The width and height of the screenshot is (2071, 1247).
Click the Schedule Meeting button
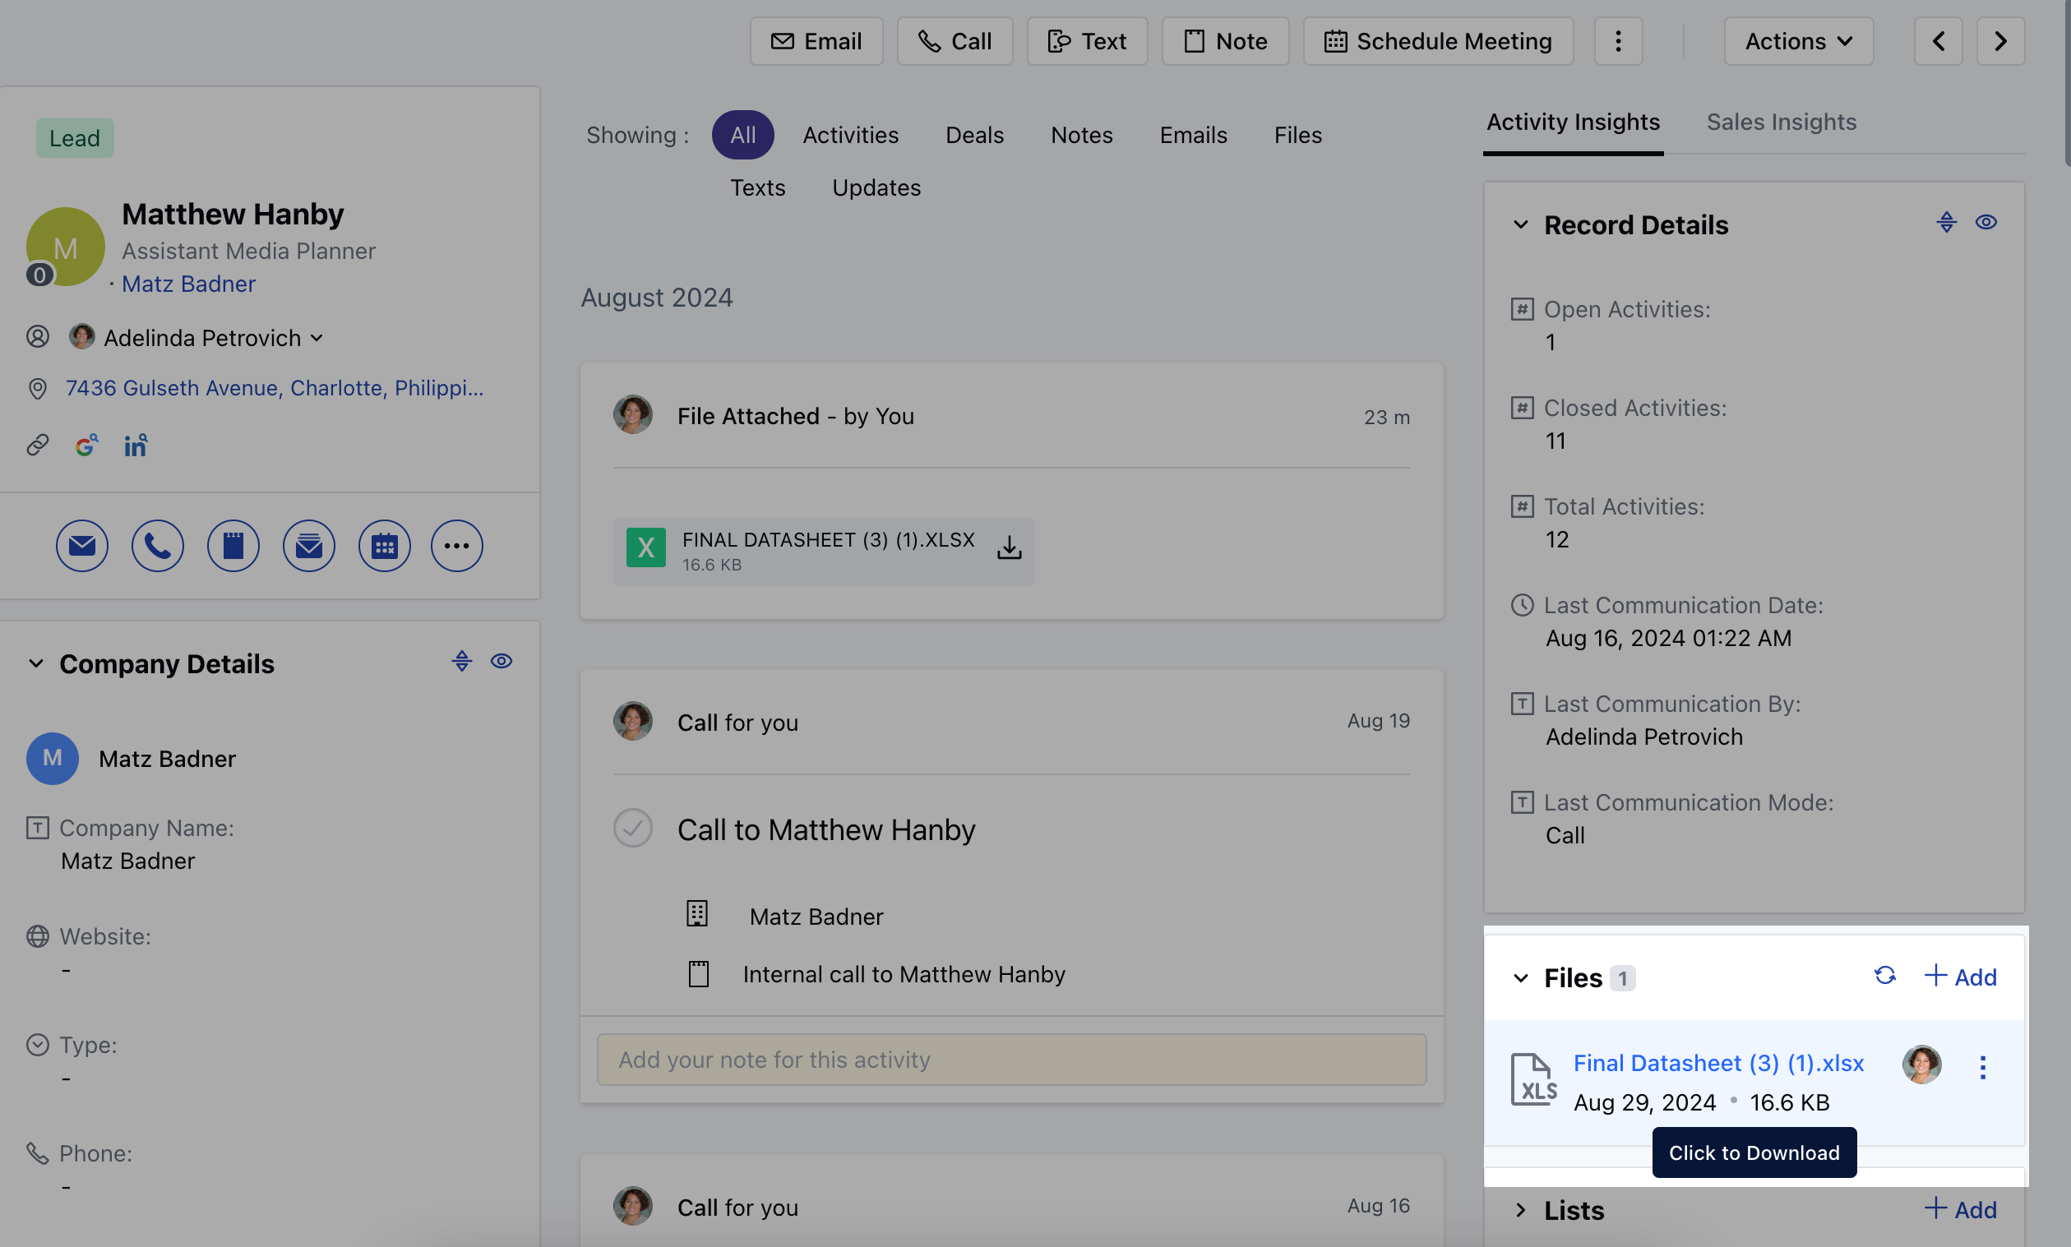point(1437,41)
